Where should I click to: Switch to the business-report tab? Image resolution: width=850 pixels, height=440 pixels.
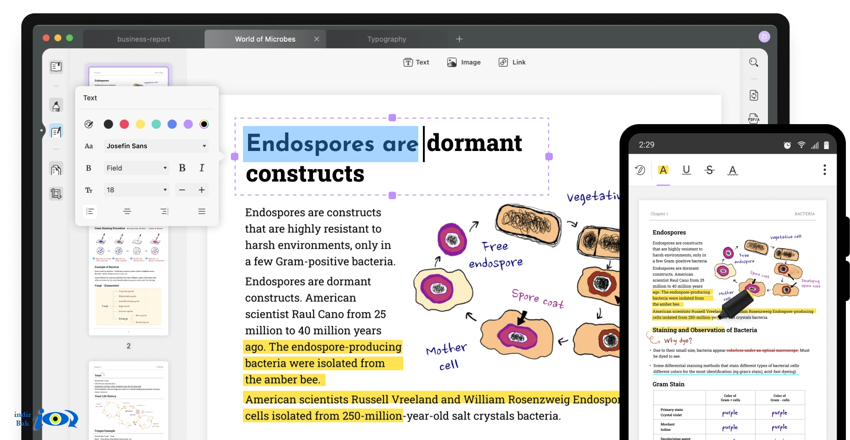[x=144, y=39]
